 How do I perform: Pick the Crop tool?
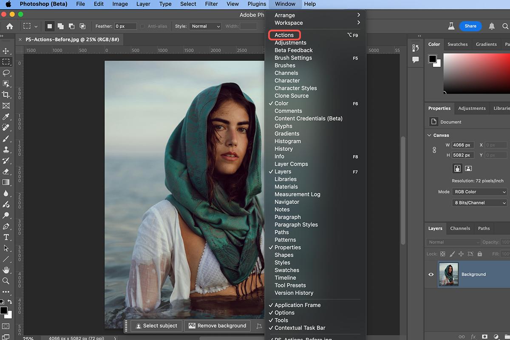pyautogui.click(x=6, y=94)
